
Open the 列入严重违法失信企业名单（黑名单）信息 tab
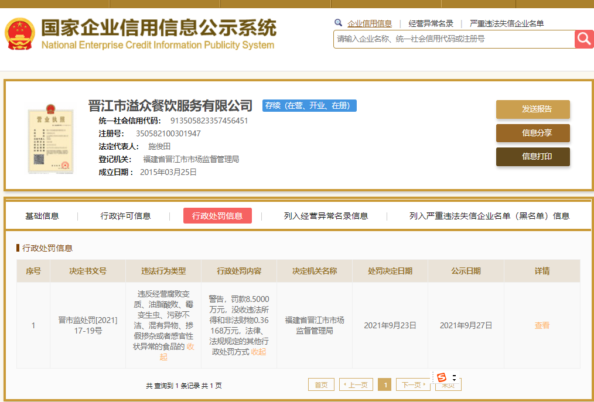[489, 216]
